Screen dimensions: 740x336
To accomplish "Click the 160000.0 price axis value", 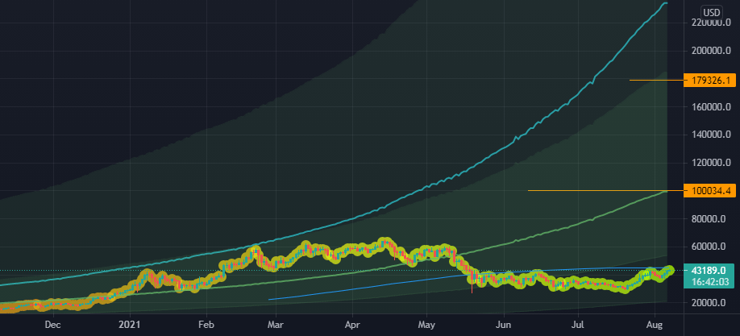I will [712, 107].
